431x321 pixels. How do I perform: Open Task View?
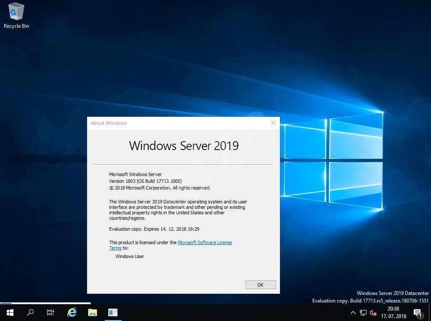(x=50, y=313)
